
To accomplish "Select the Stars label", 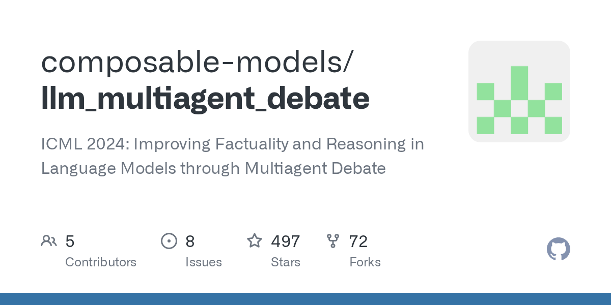I will 285,262.
